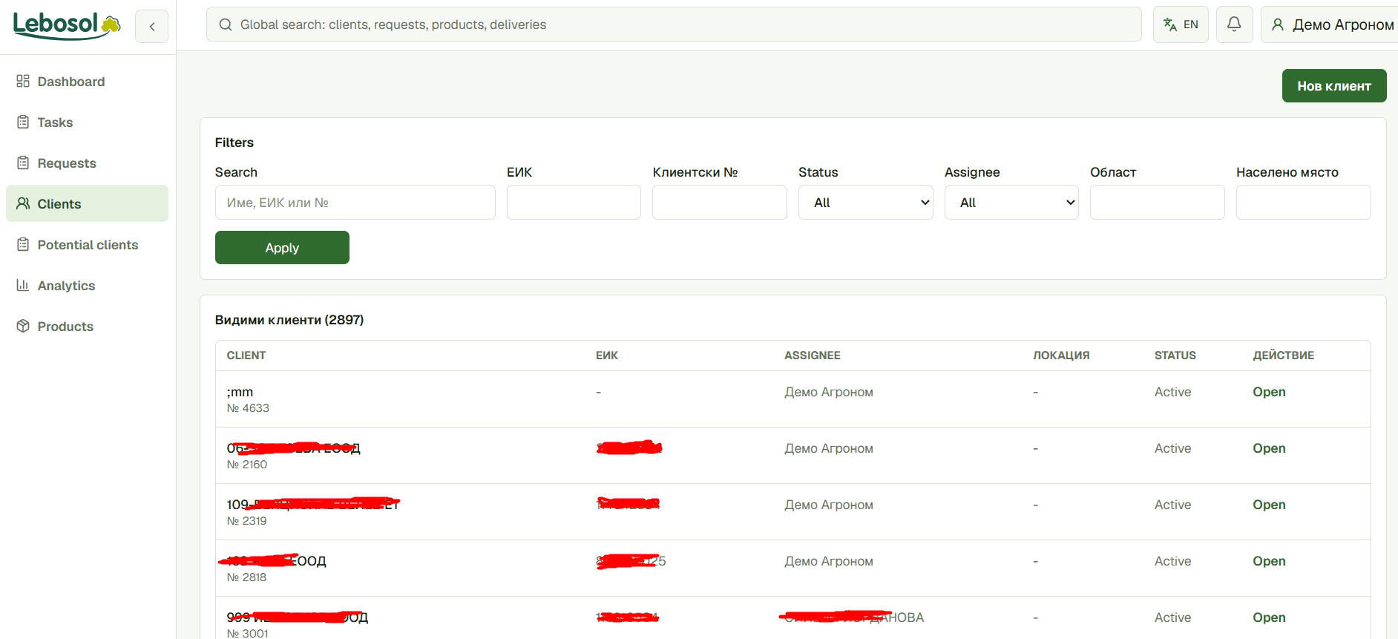
Task: Click the translate icon next to EN
Action: coord(1170,24)
